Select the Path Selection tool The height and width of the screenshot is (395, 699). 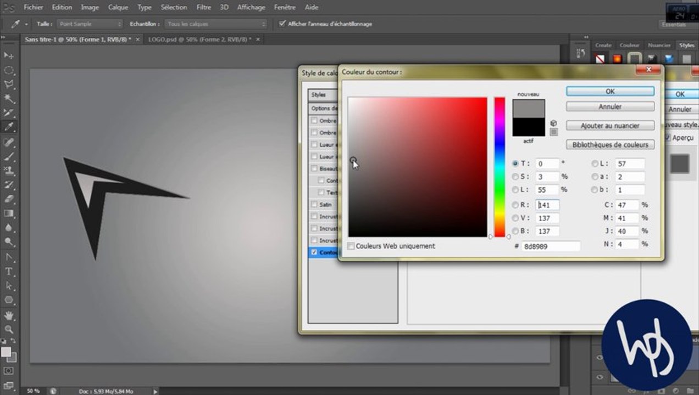coord(9,286)
